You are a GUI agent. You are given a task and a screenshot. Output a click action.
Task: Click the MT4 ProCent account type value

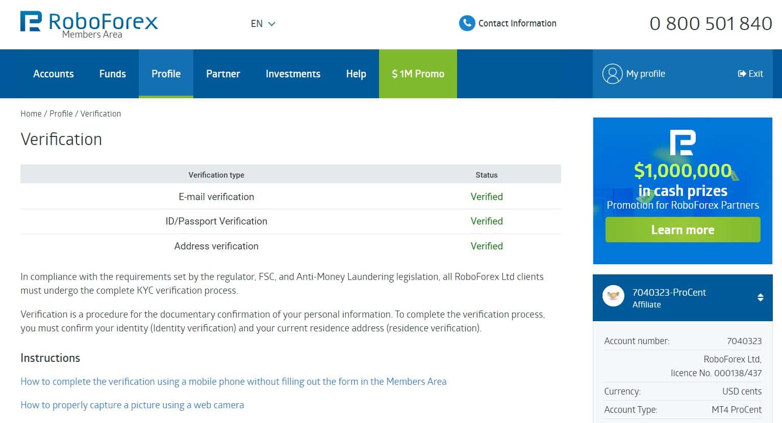pyautogui.click(x=737, y=410)
